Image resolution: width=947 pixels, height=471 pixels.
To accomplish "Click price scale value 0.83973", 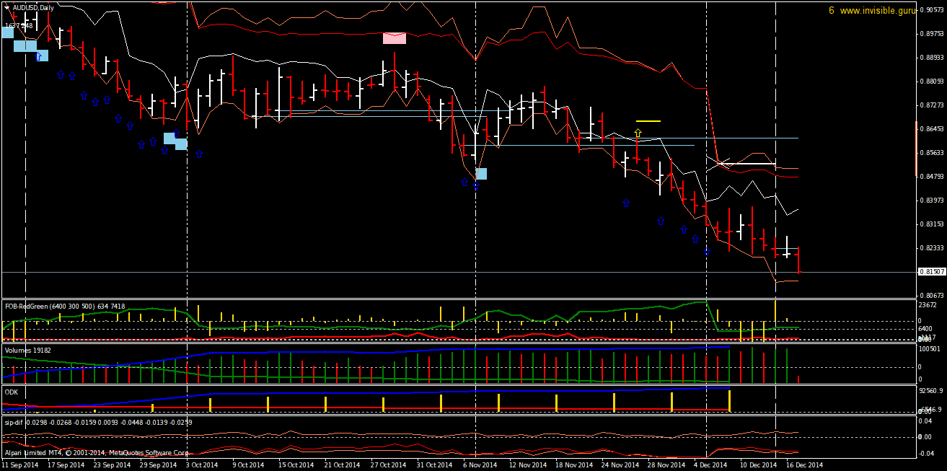I will (x=933, y=201).
